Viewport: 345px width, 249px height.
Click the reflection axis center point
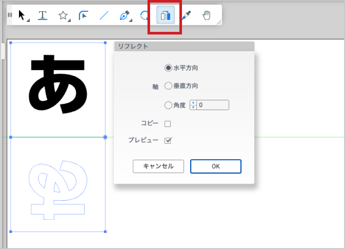105,137
